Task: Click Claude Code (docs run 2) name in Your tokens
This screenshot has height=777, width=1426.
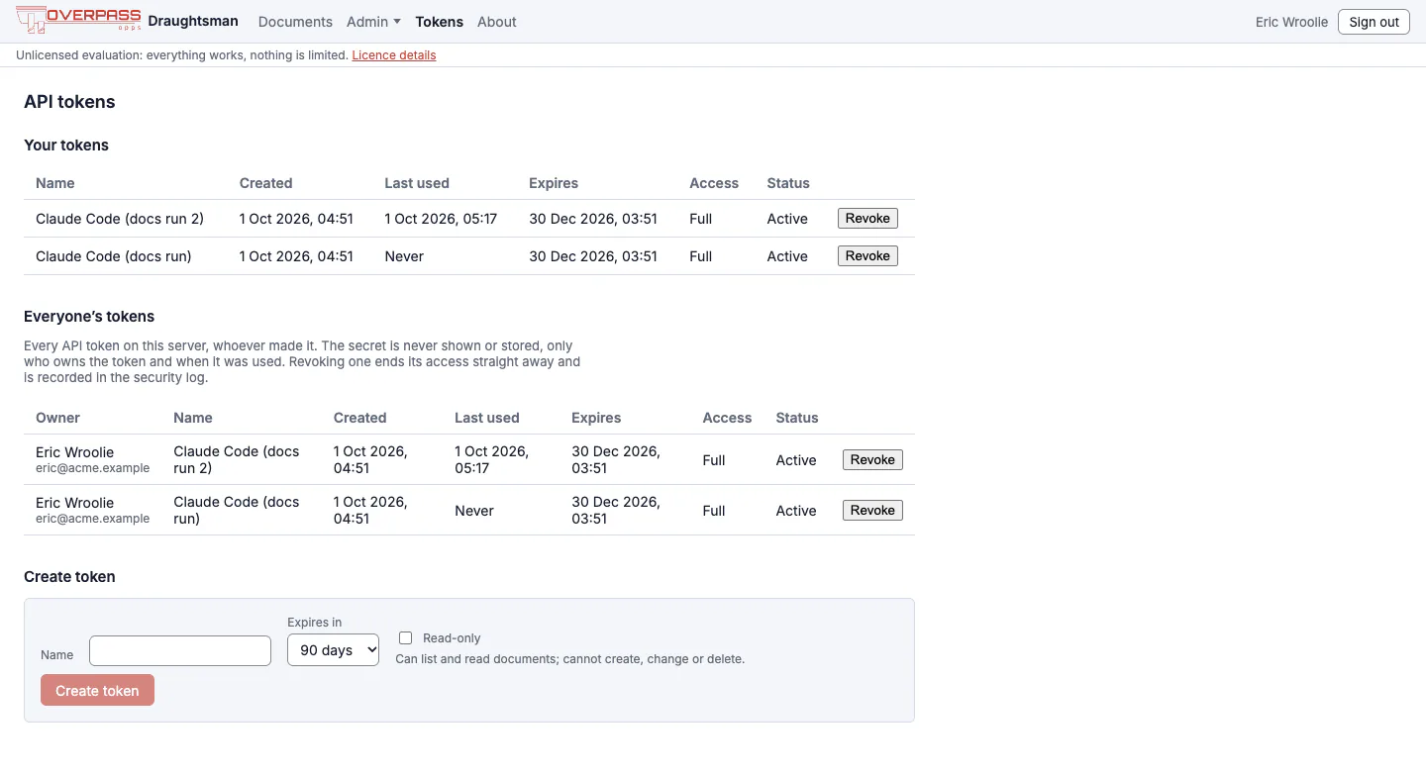Action: (x=120, y=219)
